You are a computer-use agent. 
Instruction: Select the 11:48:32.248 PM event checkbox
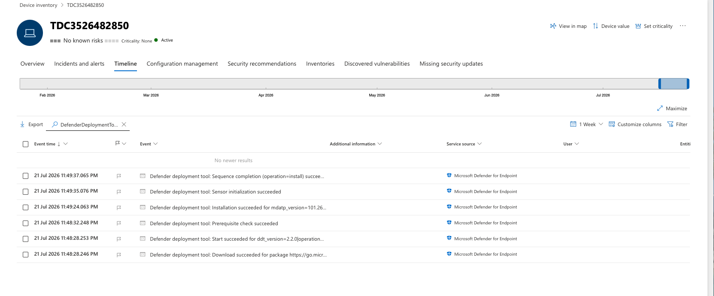(x=25, y=223)
